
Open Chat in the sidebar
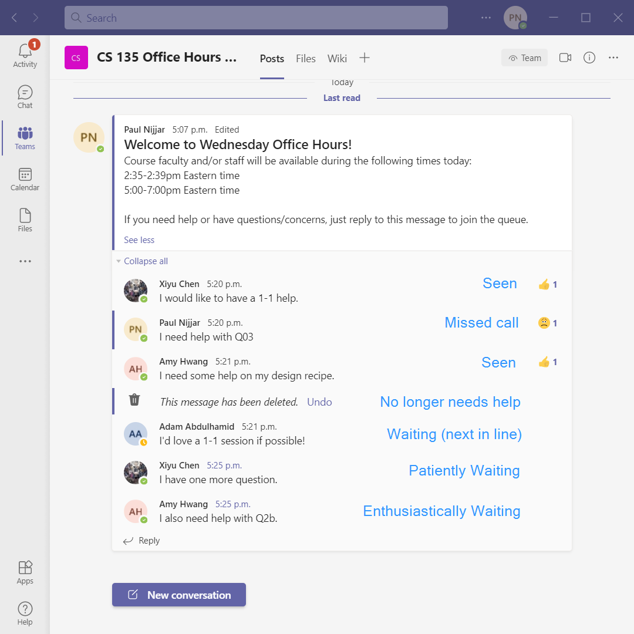pos(25,97)
